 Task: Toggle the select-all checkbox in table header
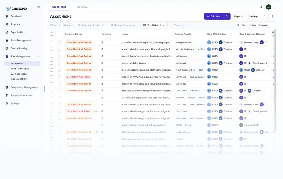click(51, 34)
